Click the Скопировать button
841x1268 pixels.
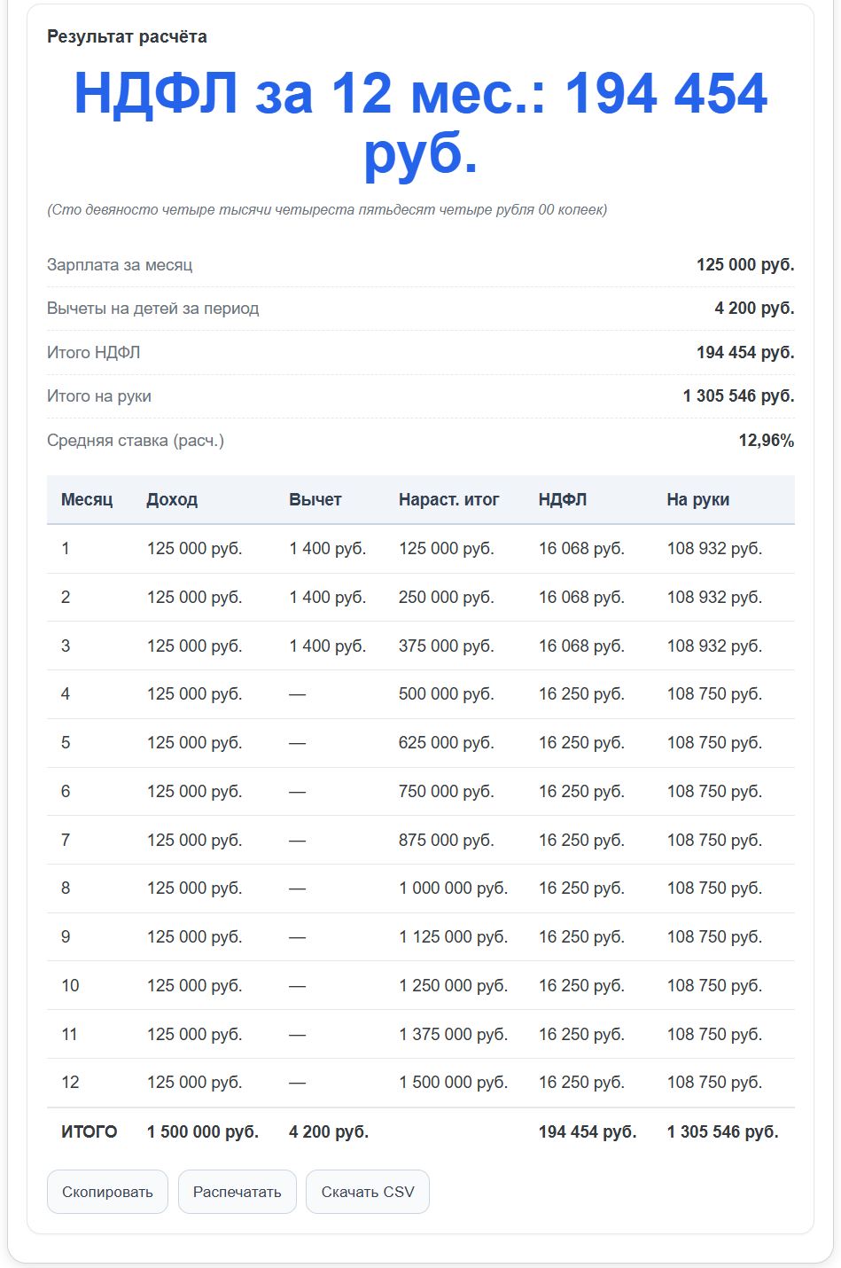point(107,1192)
